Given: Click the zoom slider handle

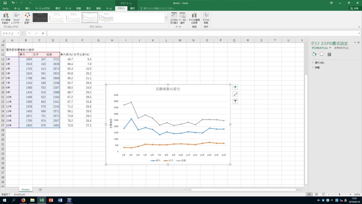Looking at the screenshot, I should click(x=339, y=194).
